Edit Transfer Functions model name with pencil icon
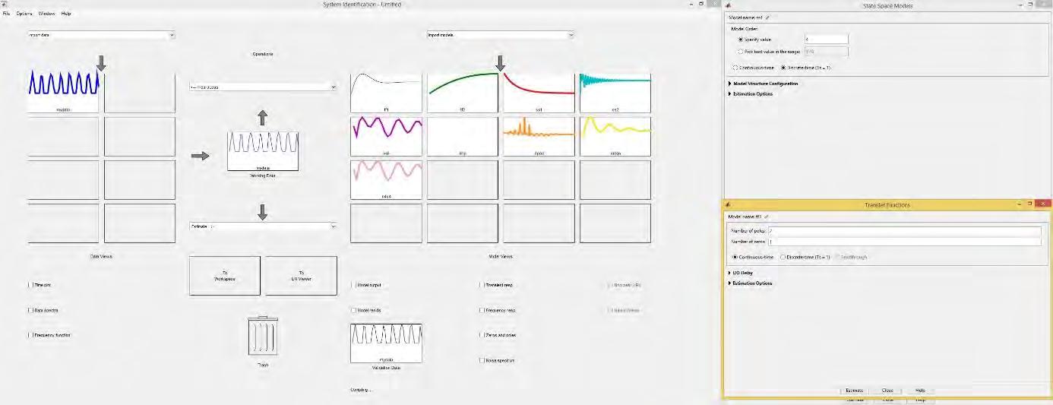Image resolution: width=1053 pixels, height=405 pixels. (767, 217)
